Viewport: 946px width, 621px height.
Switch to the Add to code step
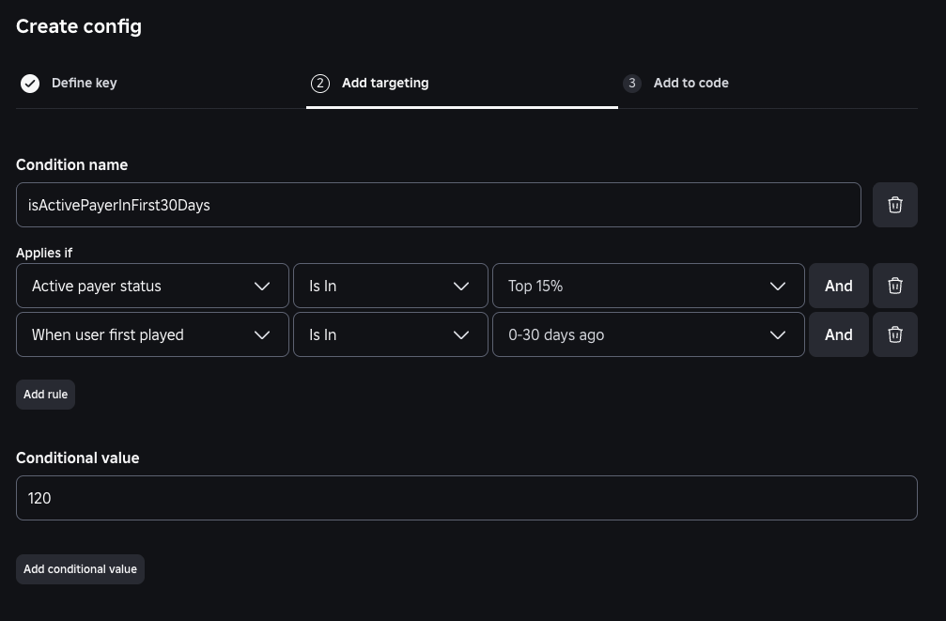tap(690, 83)
